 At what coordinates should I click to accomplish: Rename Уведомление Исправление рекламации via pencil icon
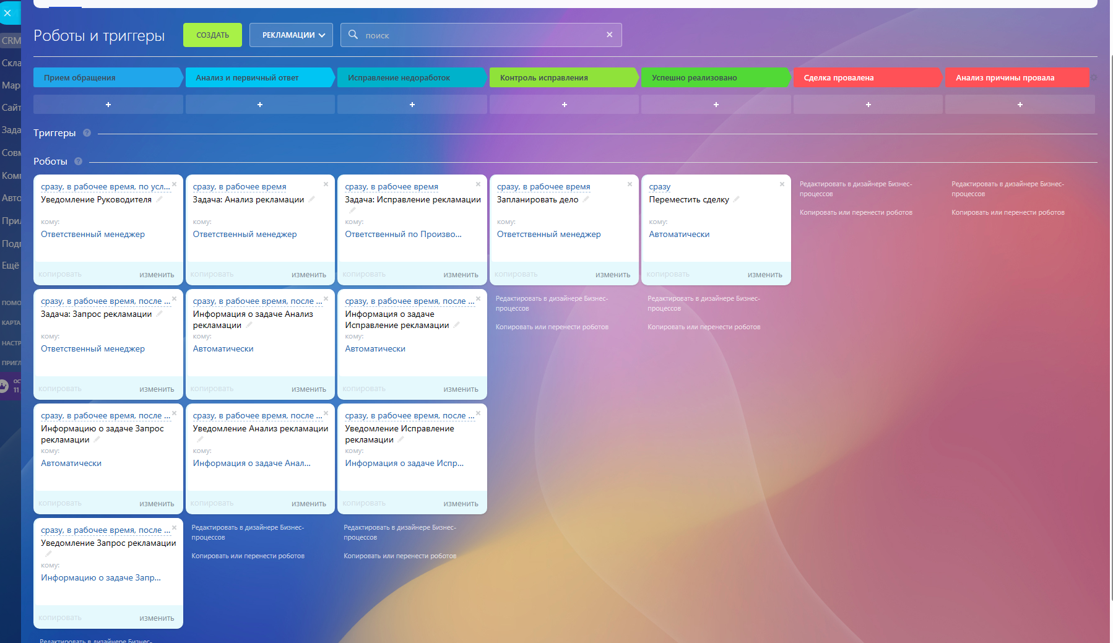[401, 439]
